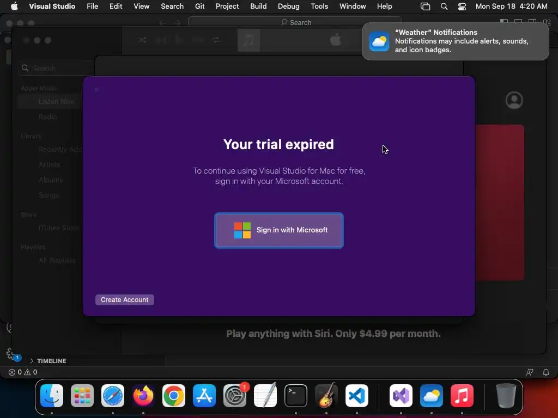Go back using VS Code back arrow

[x=162, y=23]
